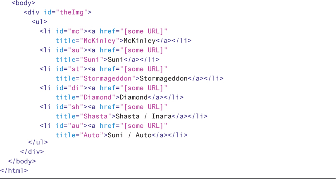Click the title="Auto" attribute
Viewport: 336px width, 179px height.
click(80, 135)
